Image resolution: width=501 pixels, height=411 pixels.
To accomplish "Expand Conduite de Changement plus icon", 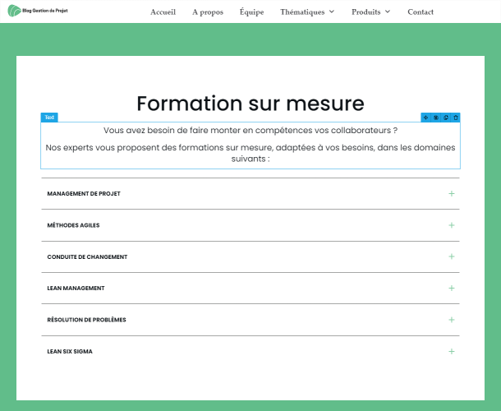I will pos(451,256).
